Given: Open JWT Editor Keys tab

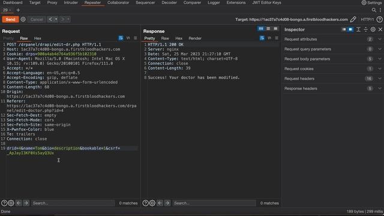Looking at the screenshot, I should pyautogui.click(x=266, y=2).
